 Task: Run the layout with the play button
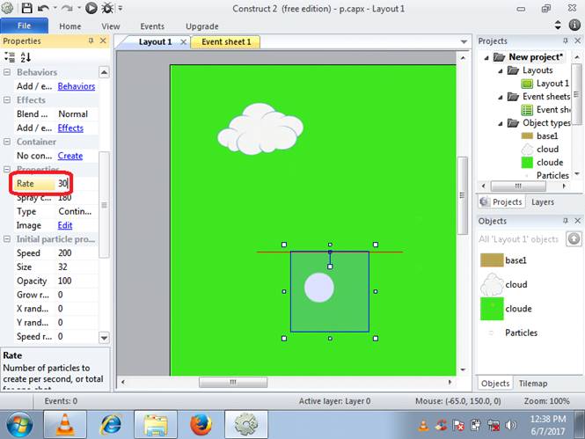[x=91, y=8]
